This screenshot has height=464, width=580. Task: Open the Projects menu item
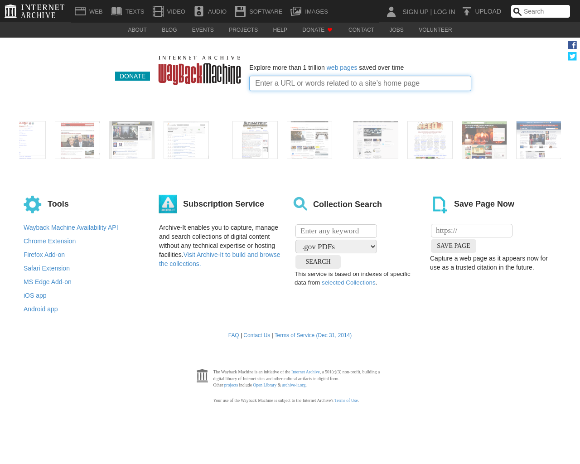pos(243,30)
